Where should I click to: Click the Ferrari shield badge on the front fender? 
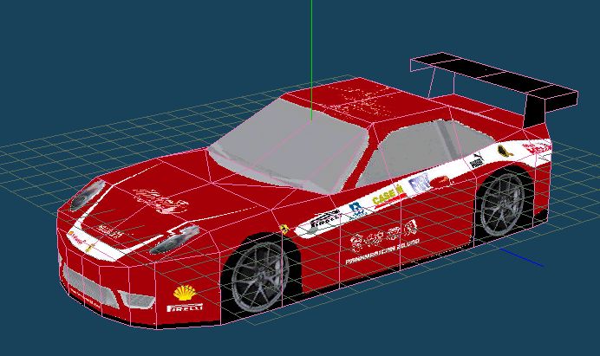[284, 229]
